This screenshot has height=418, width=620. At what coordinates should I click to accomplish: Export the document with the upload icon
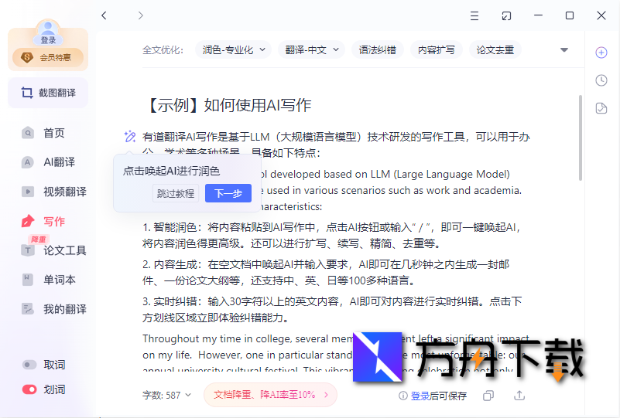[x=519, y=396]
